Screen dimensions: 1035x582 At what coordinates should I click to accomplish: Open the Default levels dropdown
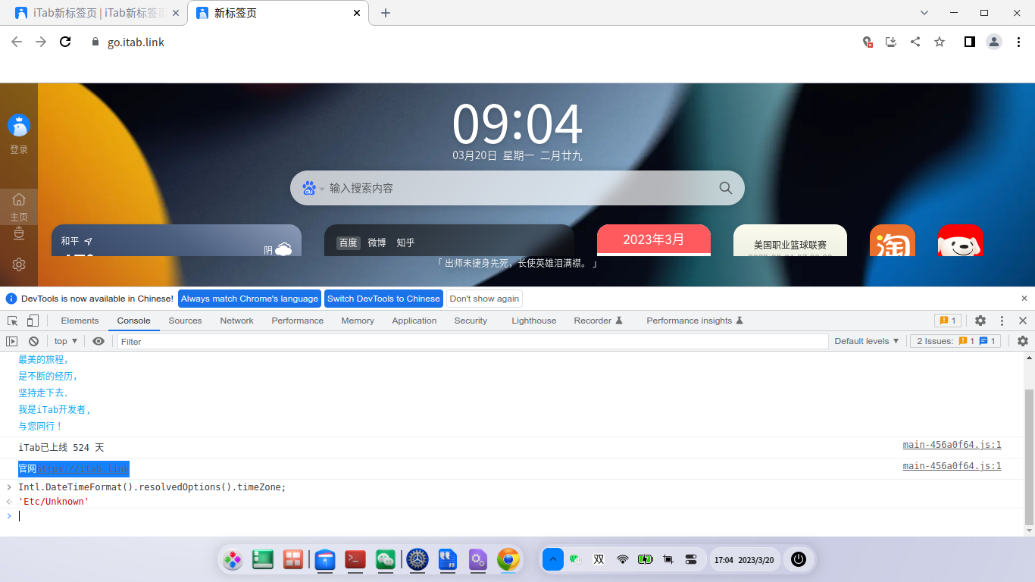(x=867, y=341)
